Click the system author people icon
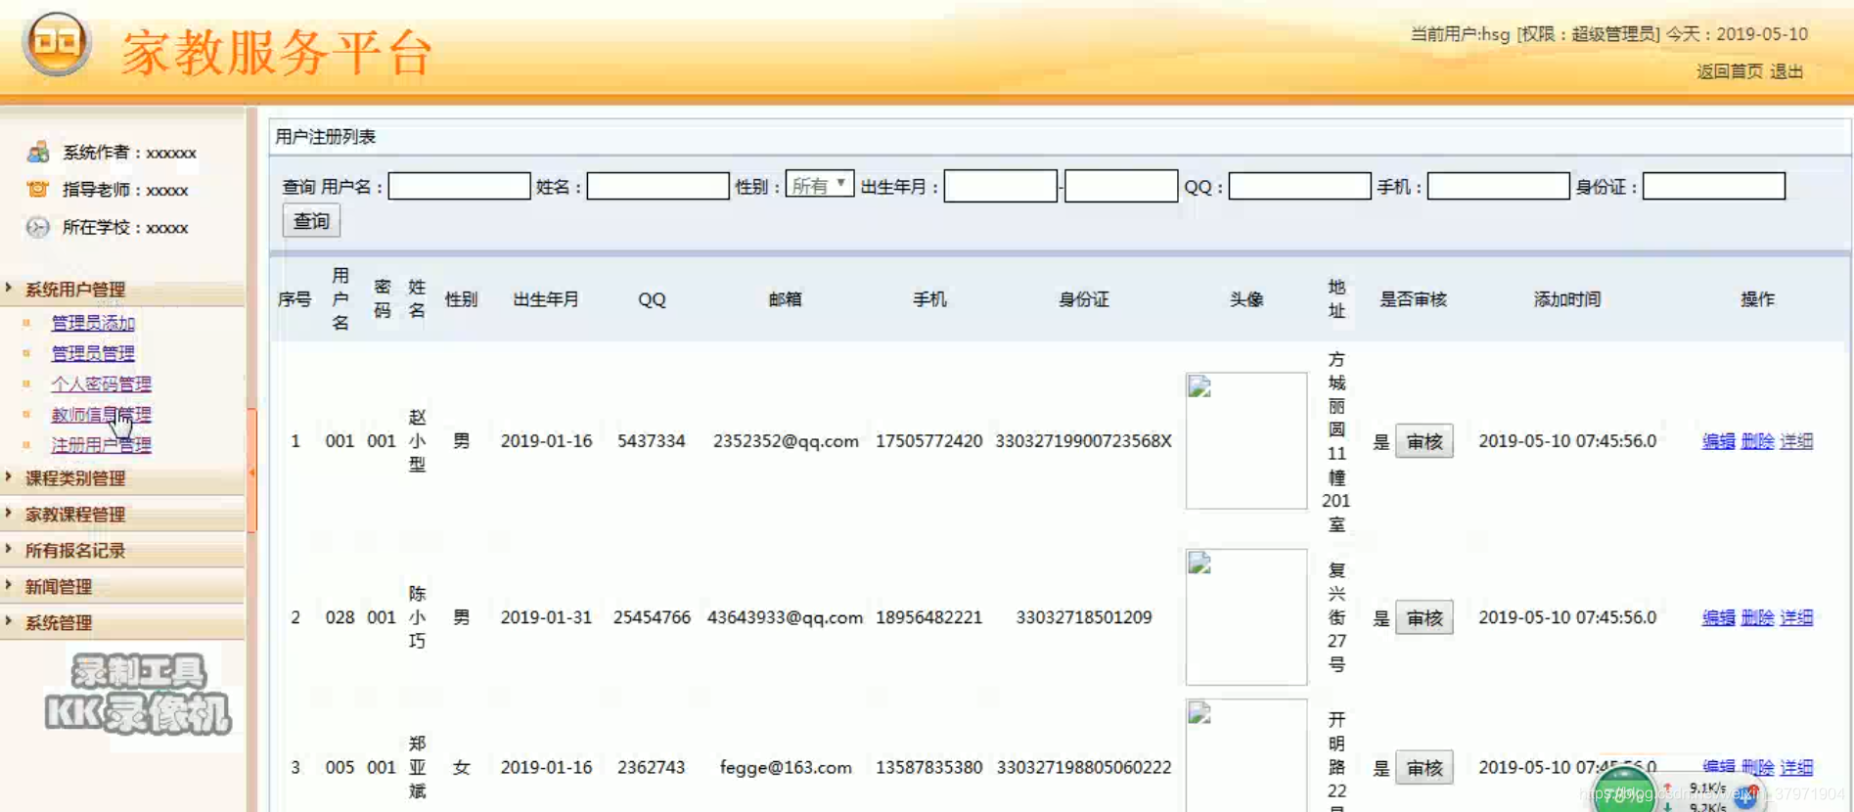Screen dimensions: 1854x812 pos(38,152)
